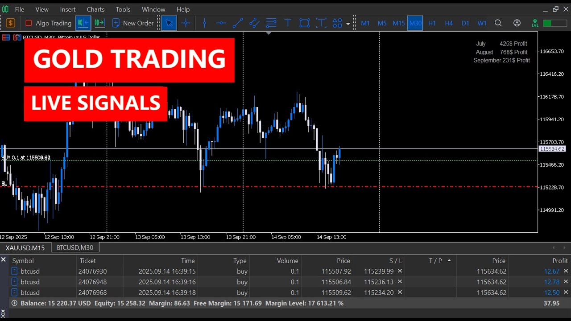Switch chart to M15 timeframe
Image resolution: width=571 pixels, height=321 pixels.
(398, 23)
